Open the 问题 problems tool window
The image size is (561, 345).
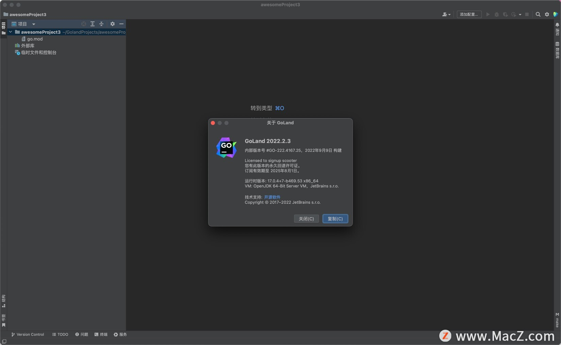pos(82,334)
